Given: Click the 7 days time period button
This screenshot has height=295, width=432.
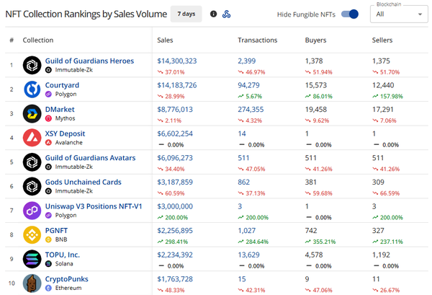Looking at the screenshot, I should (x=186, y=14).
